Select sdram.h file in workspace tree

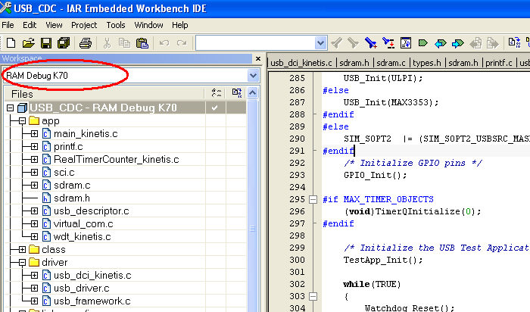tap(72, 198)
